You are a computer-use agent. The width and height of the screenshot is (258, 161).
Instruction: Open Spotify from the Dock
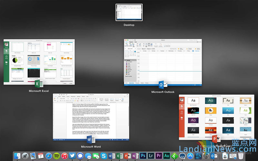pyautogui.click(x=57, y=156)
